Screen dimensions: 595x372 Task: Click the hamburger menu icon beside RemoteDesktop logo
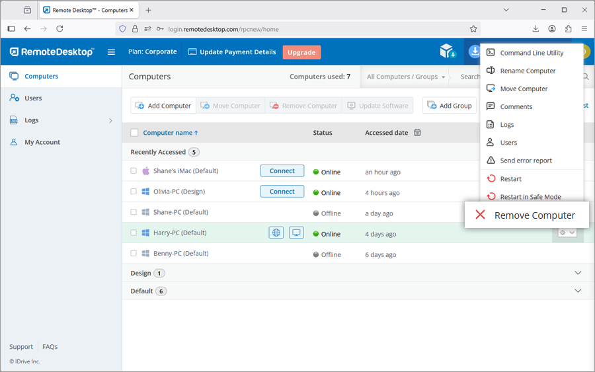point(111,52)
